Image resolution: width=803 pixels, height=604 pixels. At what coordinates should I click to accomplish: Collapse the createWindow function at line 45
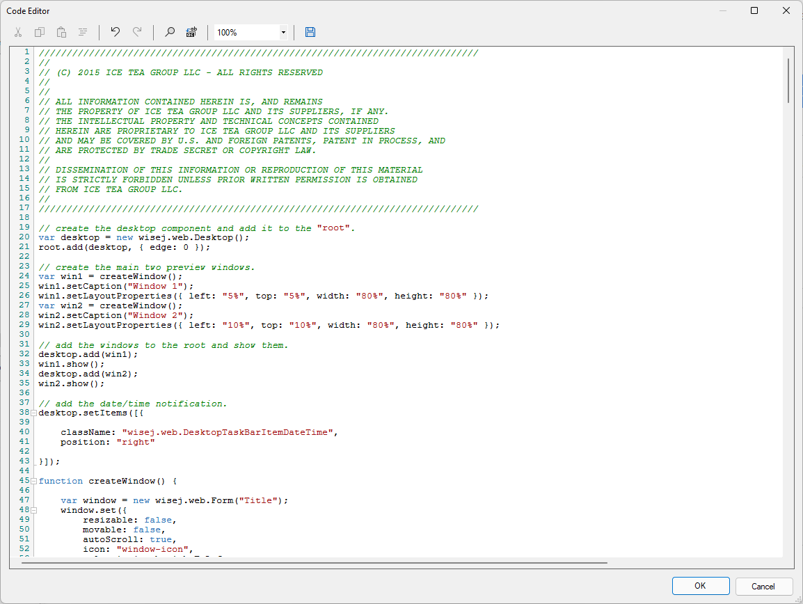[34, 481]
